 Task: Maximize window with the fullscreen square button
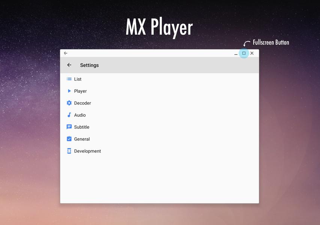click(x=244, y=53)
